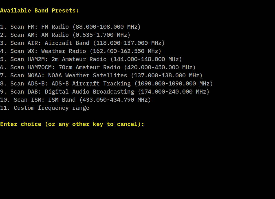Click the 'Scan AIR: Aircraft Band' entry
This screenshot has height=199, width=275.
(82, 43)
